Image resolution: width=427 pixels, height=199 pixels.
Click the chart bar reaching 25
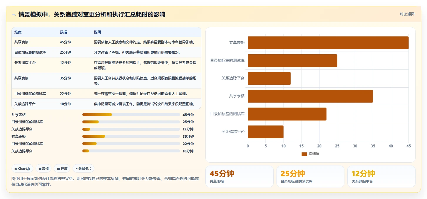tap(292, 61)
